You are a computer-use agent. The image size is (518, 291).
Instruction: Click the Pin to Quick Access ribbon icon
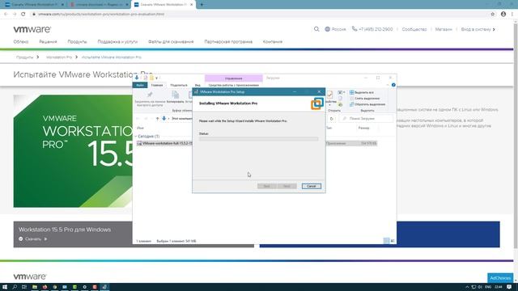click(150, 95)
